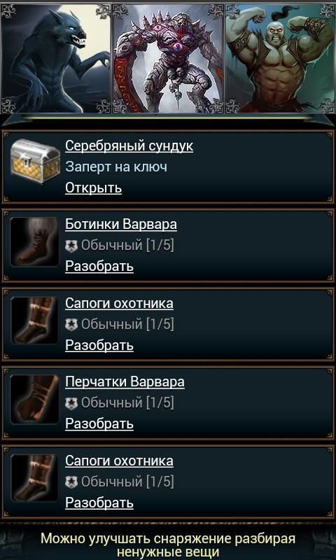This screenshot has height=560, width=336.
Task: Open the Ботинки Варвара item link
Action: [120, 225]
